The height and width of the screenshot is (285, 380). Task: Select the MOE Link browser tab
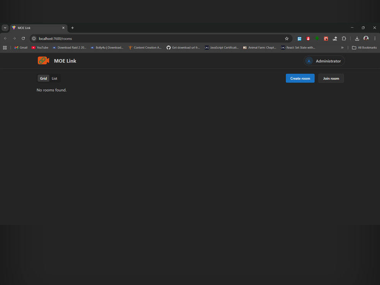point(39,28)
